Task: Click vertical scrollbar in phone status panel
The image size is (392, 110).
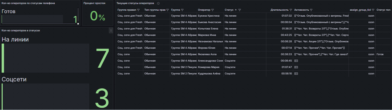Action: pos(78,16)
